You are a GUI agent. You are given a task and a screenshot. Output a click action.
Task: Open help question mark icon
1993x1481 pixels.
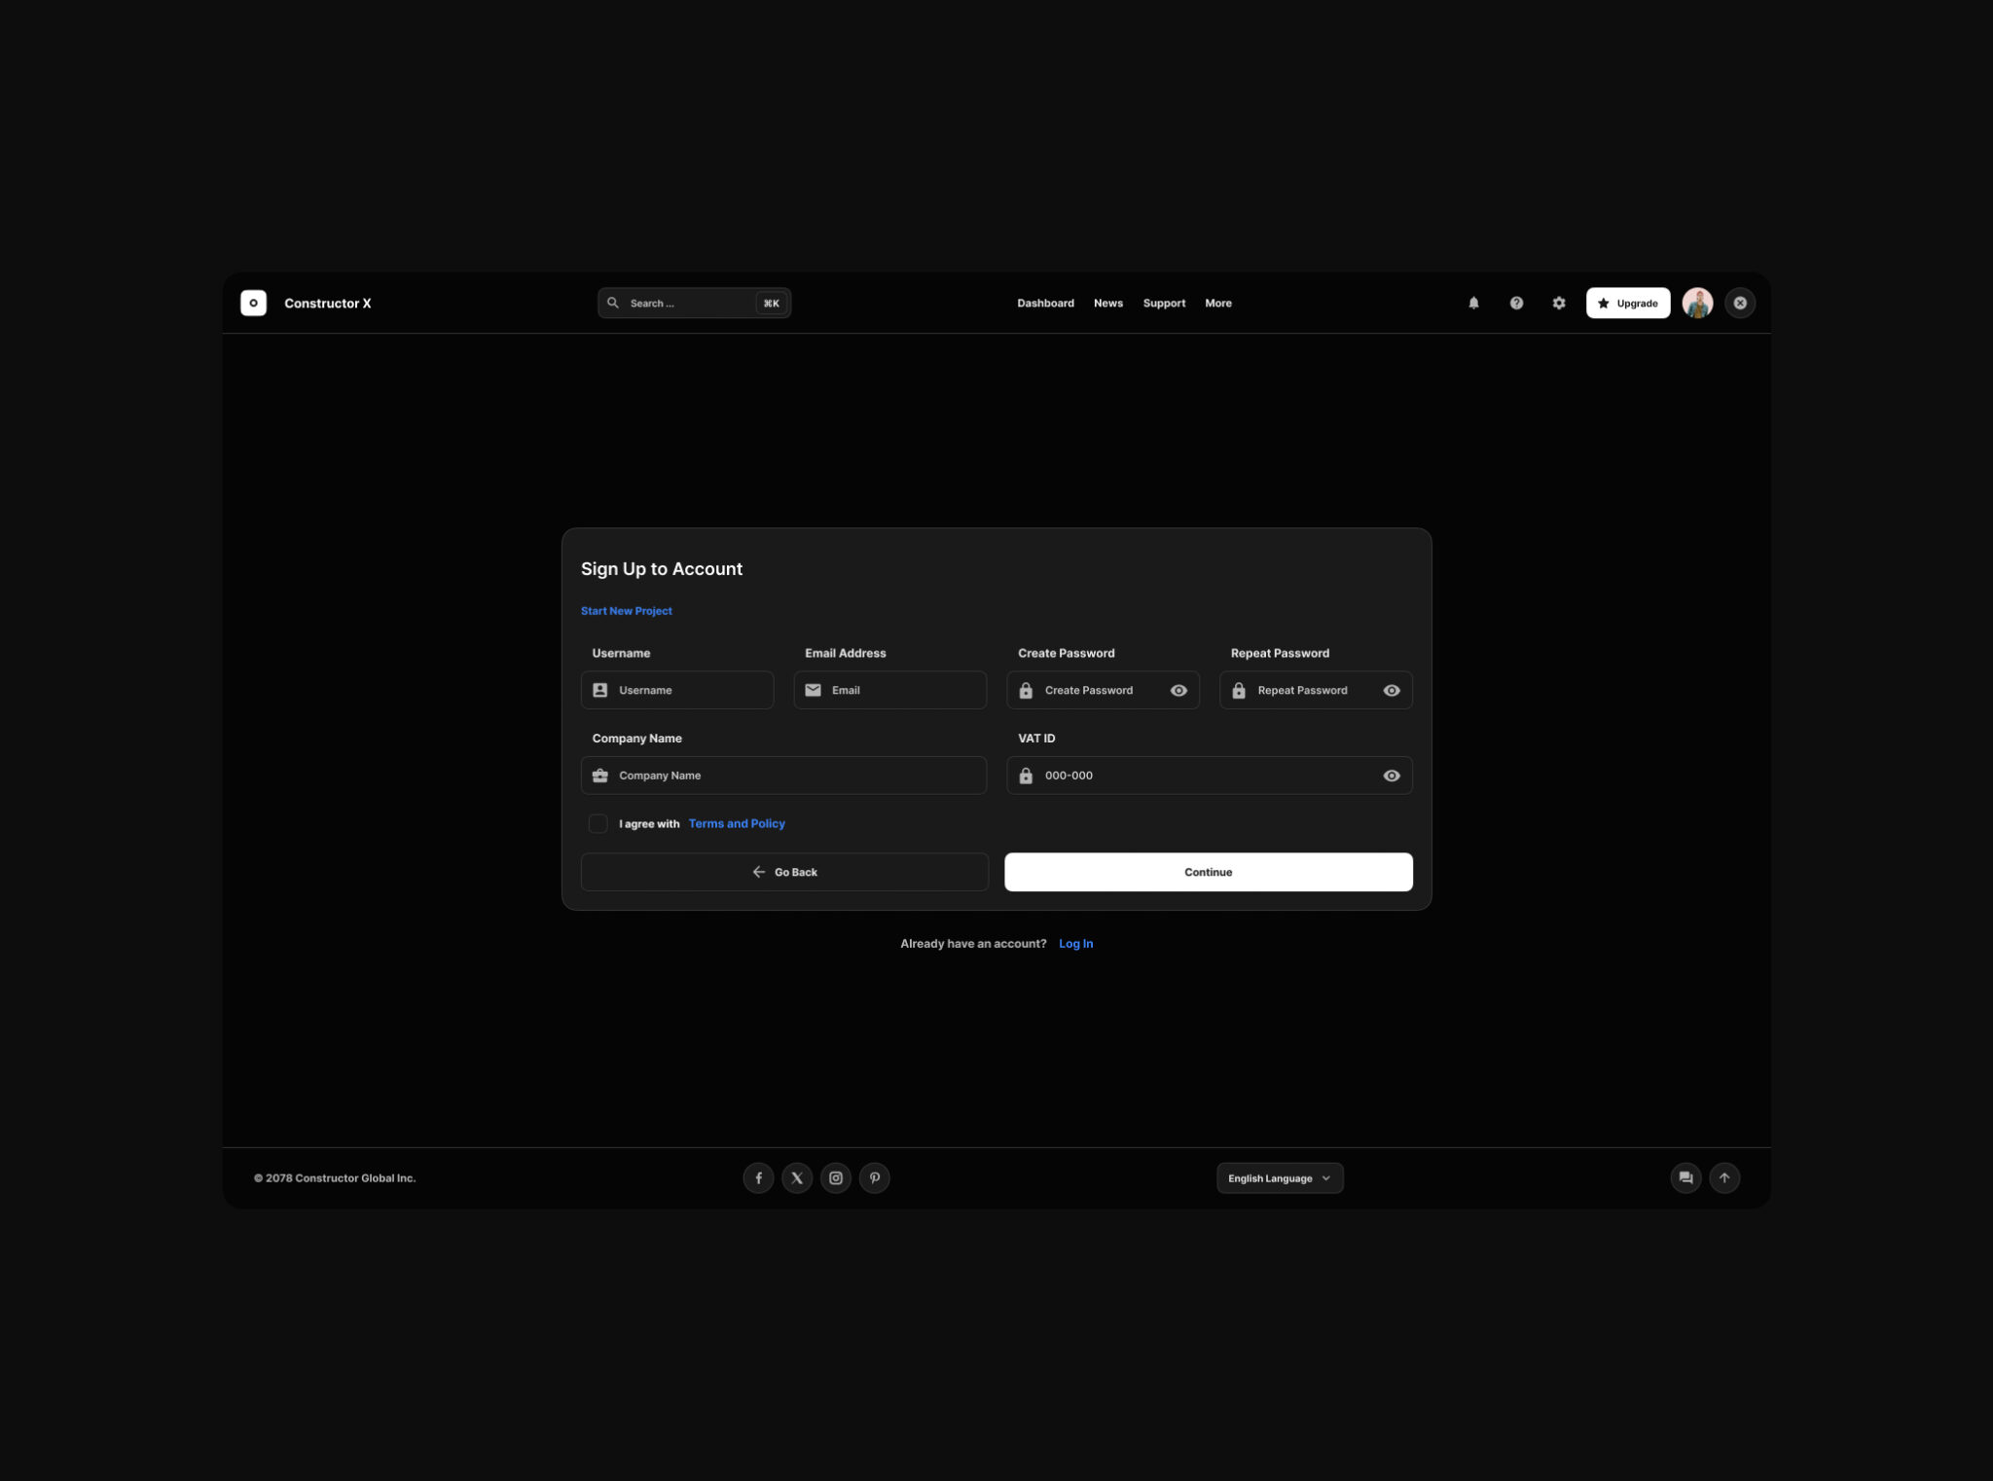tap(1516, 303)
